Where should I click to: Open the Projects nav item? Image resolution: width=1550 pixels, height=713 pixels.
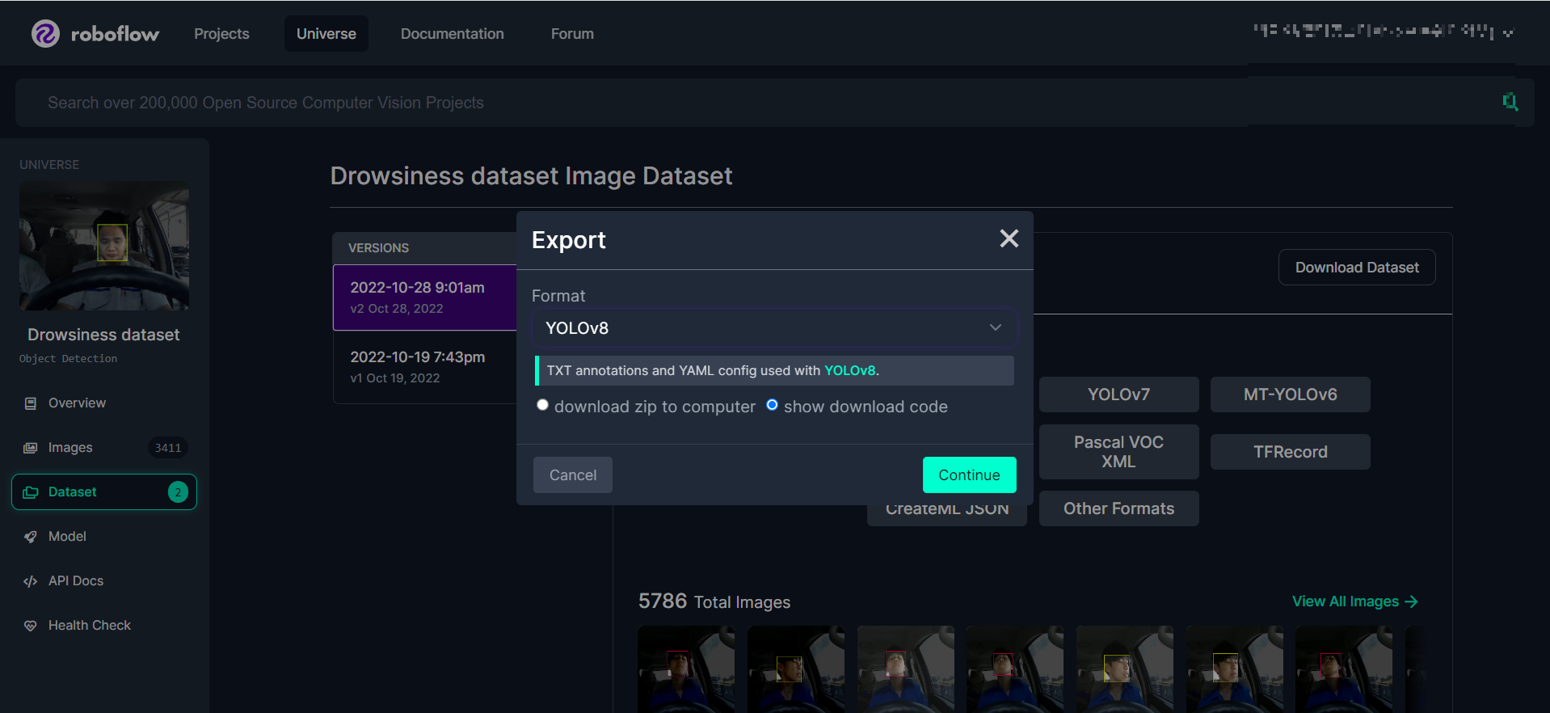pos(221,33)
